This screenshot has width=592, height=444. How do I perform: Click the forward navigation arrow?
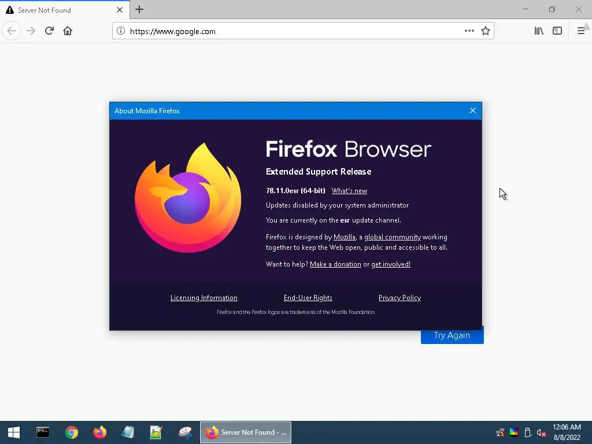pyautogui.click(x=31, y=31)
